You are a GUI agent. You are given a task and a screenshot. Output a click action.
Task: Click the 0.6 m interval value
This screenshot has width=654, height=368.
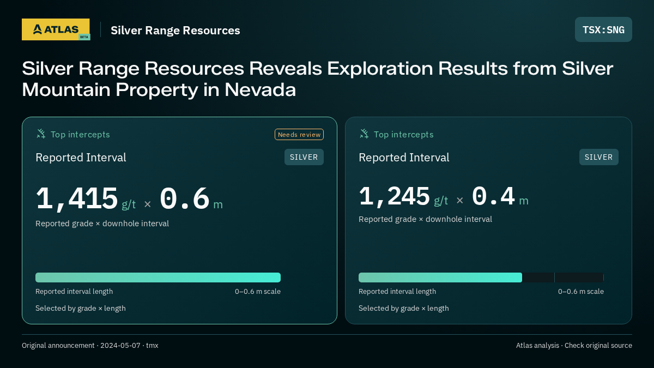(191, 199)
